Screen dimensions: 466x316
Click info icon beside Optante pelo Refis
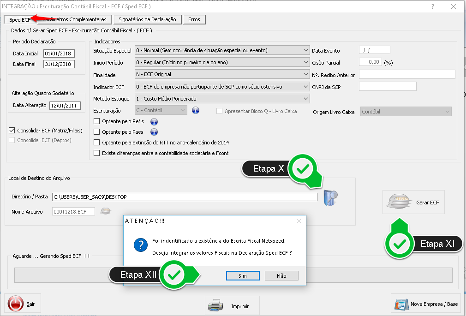point(154,122)
